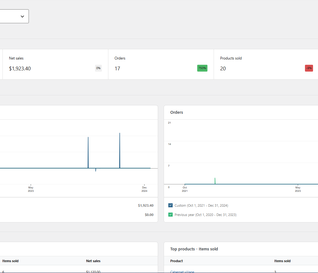Image resolution: width=318 pixels, height=273 pixels.
Task: Click the $0.00 chart legend total
Action: tap(149, 215)
